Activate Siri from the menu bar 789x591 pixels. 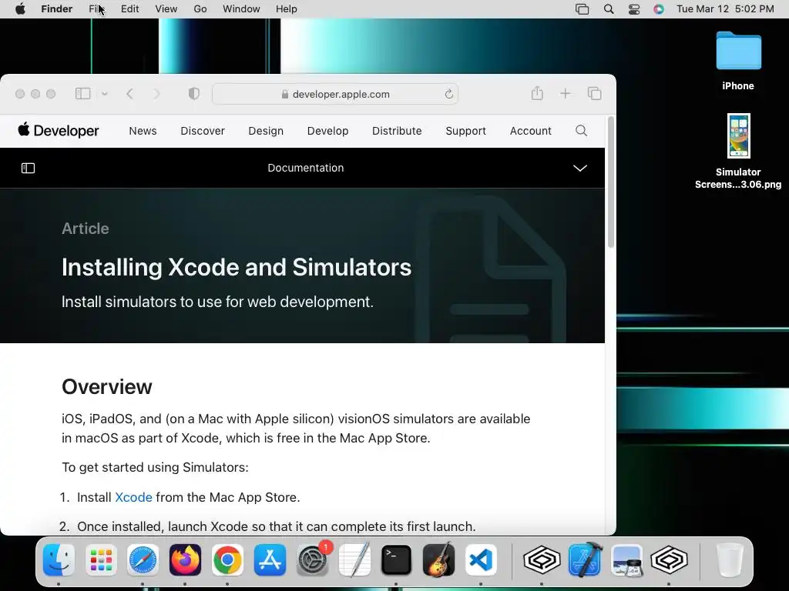coord(659,9)
